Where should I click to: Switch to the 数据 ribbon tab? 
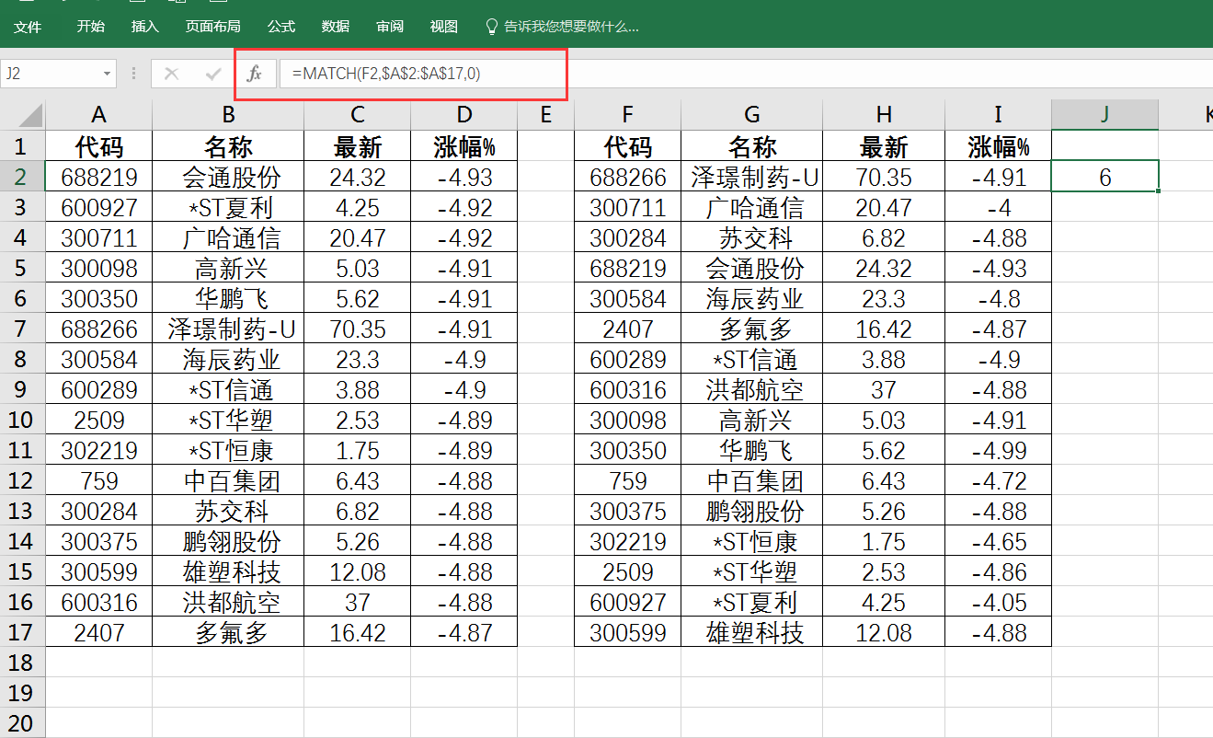(336, 27)
